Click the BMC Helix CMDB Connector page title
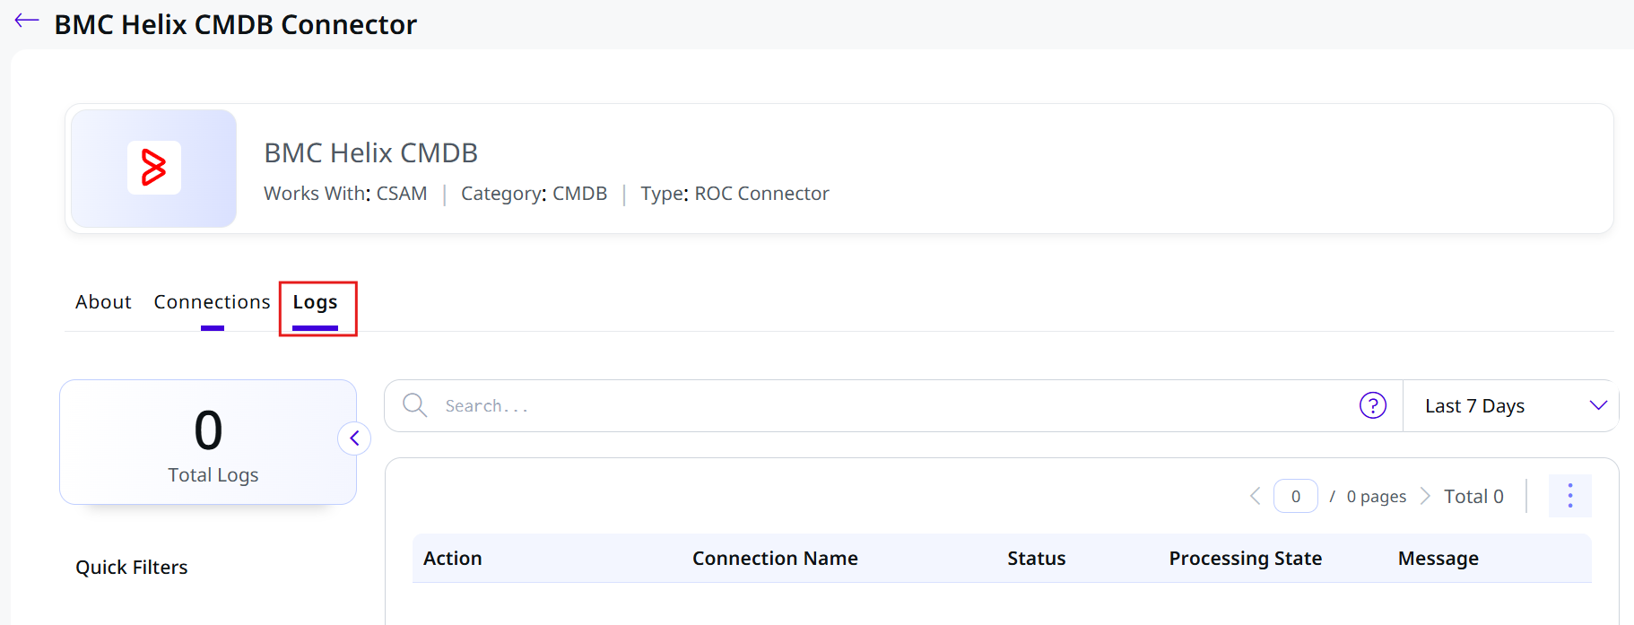1634x625 pixels. [236, 25]
